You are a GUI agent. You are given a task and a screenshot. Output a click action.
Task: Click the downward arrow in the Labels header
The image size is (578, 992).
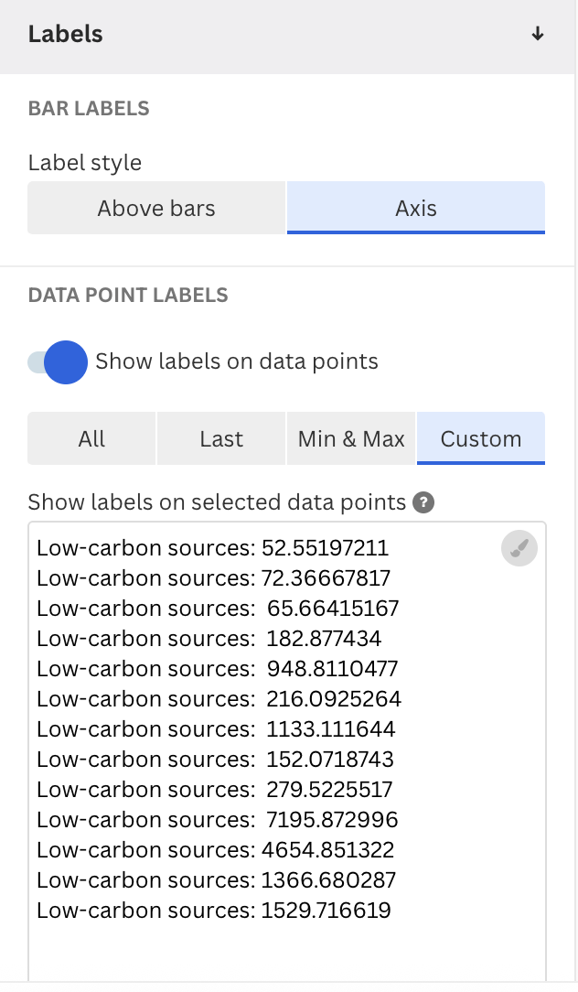(x=538, y=34)
